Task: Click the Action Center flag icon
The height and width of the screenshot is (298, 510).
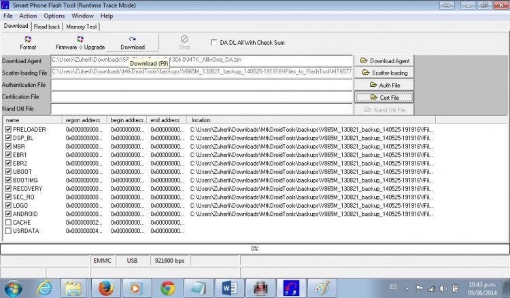Action: pos(420,288)
